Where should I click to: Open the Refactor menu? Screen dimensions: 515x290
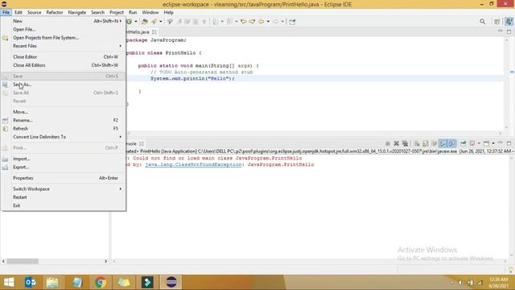55,13
